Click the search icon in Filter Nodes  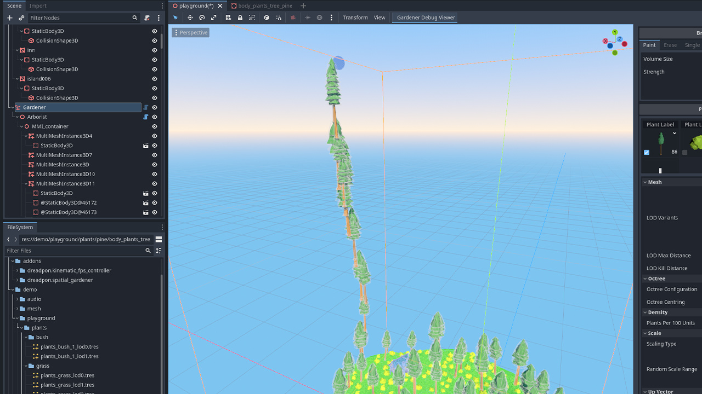[x=135, y=18]
